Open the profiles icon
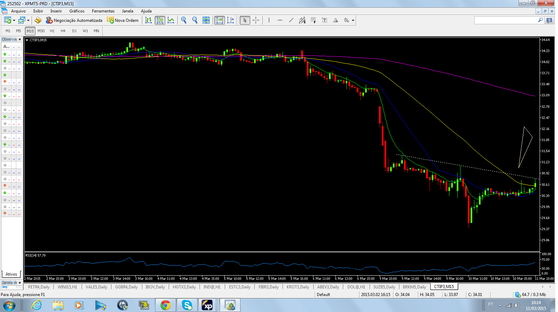This screenshot has height=312, width=558. (x=22, y=20)
